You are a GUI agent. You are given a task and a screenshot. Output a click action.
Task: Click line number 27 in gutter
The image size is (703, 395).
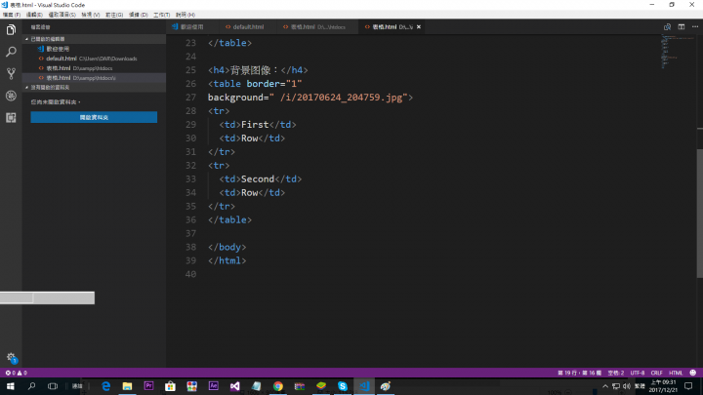tap(190, 98)
